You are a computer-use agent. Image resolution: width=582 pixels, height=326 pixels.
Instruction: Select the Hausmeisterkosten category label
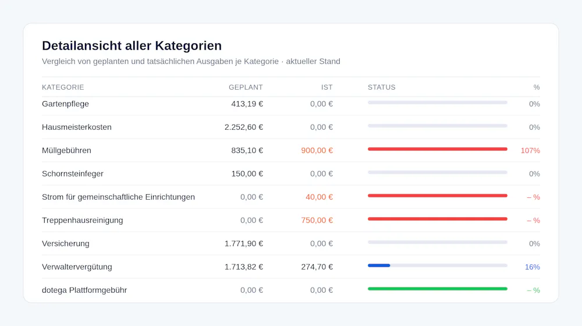point(76,127)
